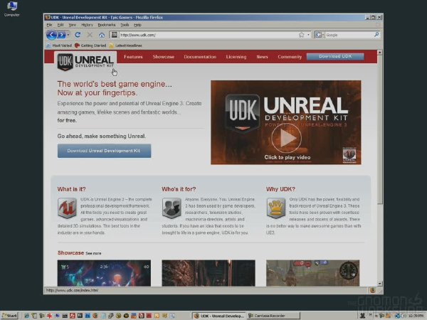This screenshot has width=427, height=320.
Task: Click the Download Unreal Development Kit button
Action: (104, 151)
